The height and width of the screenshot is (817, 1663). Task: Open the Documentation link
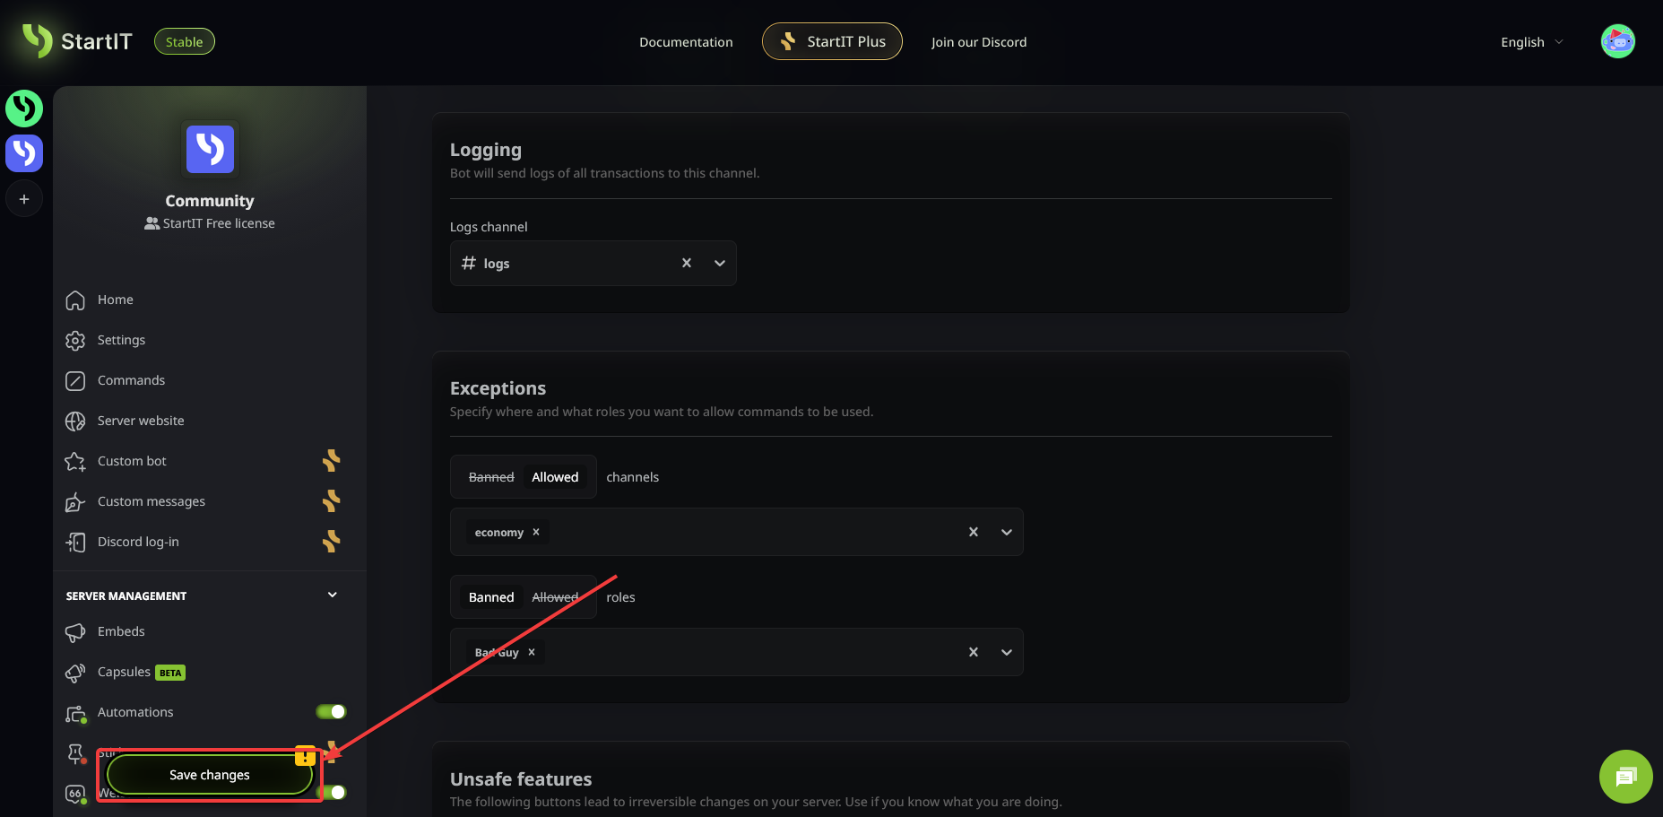point(686,42)
